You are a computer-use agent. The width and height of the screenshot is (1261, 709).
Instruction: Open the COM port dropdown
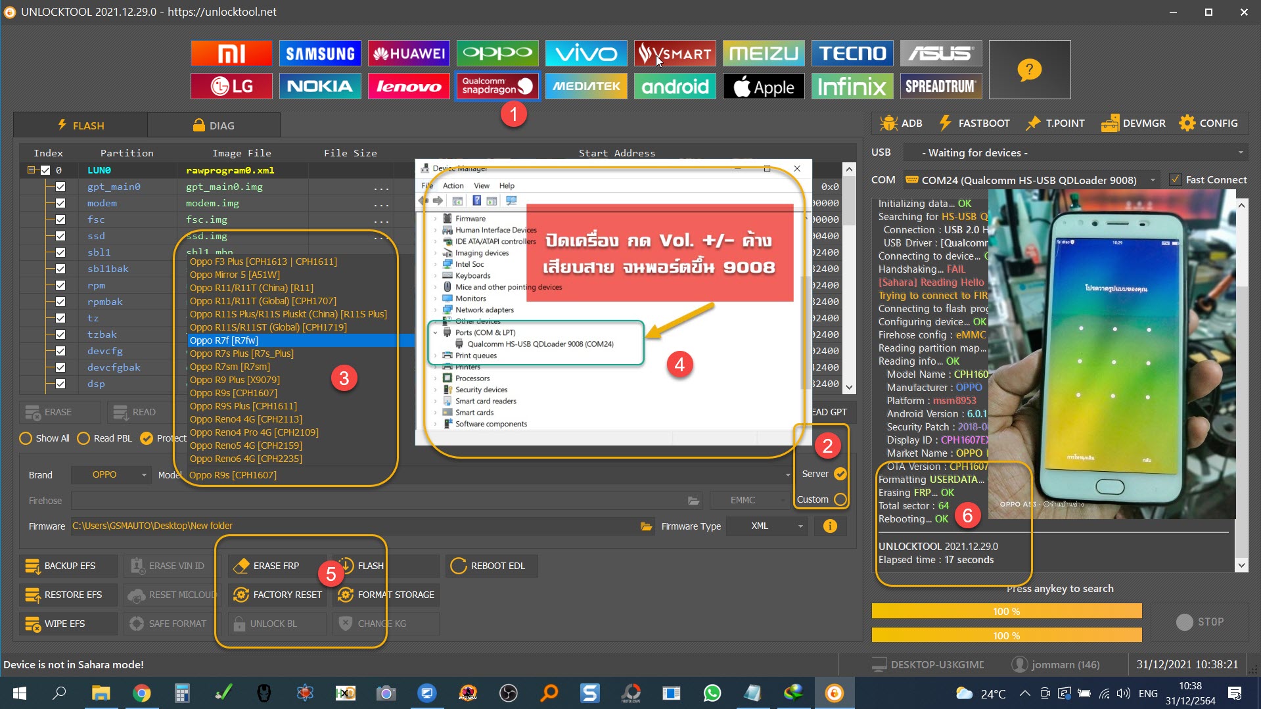click(1030, 180)
